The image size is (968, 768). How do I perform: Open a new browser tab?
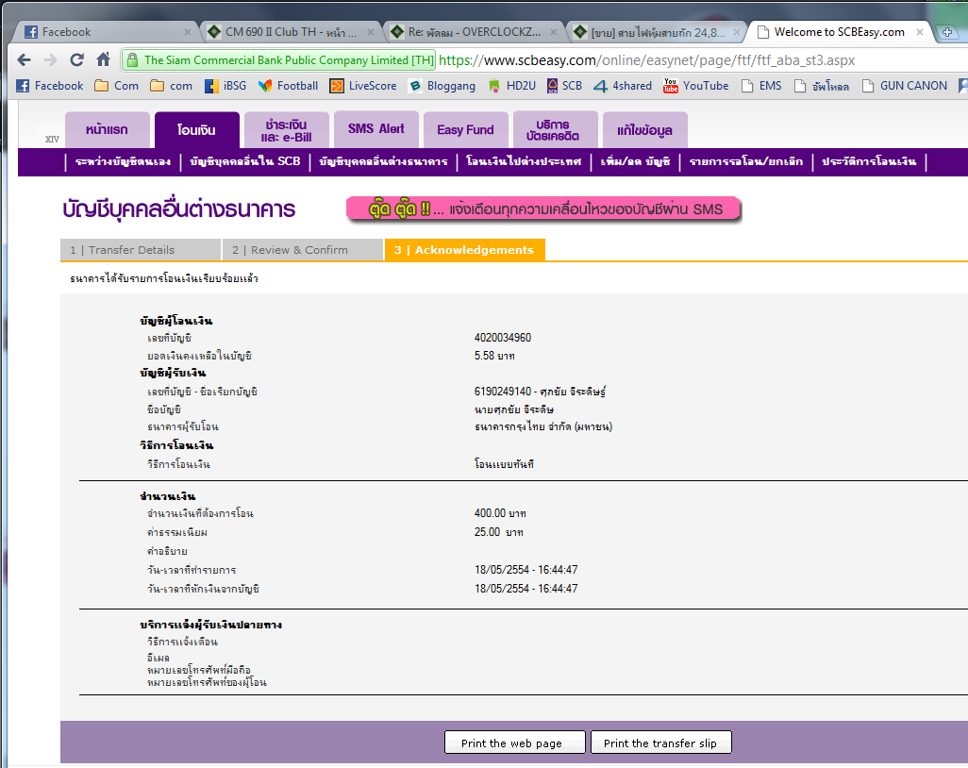point(947,32)
